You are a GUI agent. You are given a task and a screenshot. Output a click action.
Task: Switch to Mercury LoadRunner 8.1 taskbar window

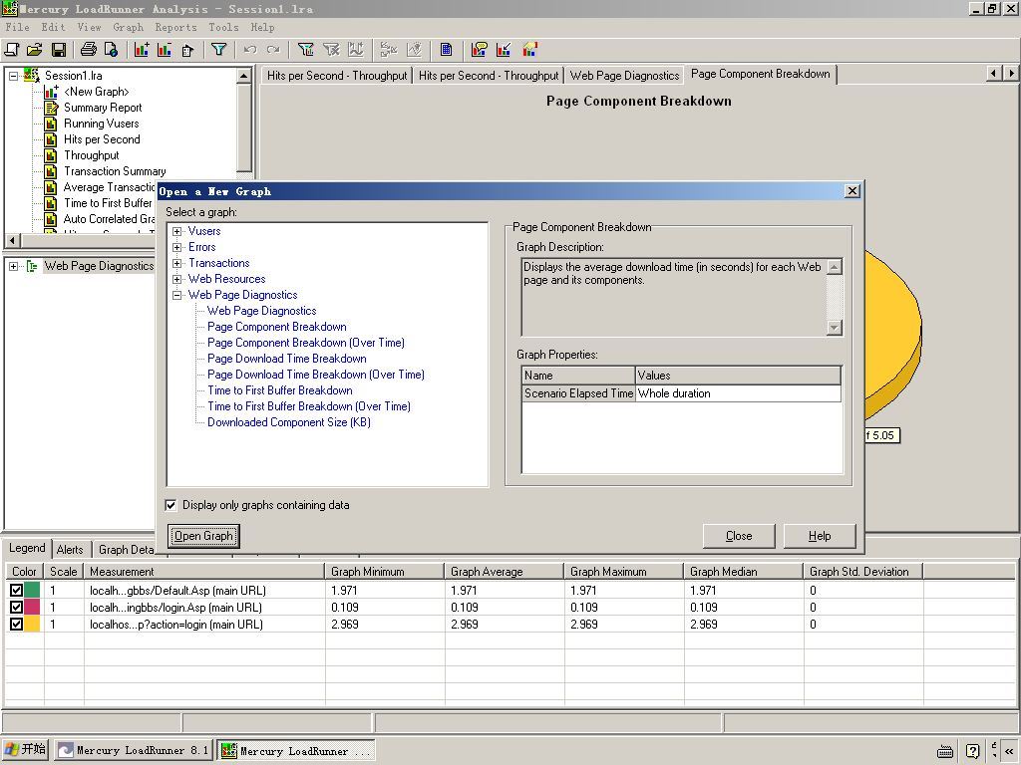pyautogui.click(x=134, y=750)
